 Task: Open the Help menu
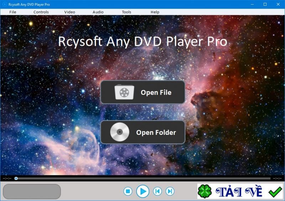tap(155, 12)
